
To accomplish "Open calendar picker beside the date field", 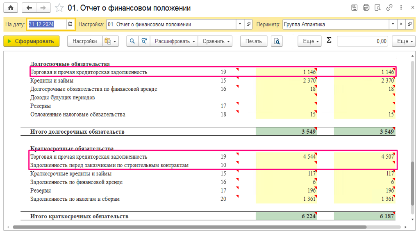I will pyautogui.click(x=70, y=24).
